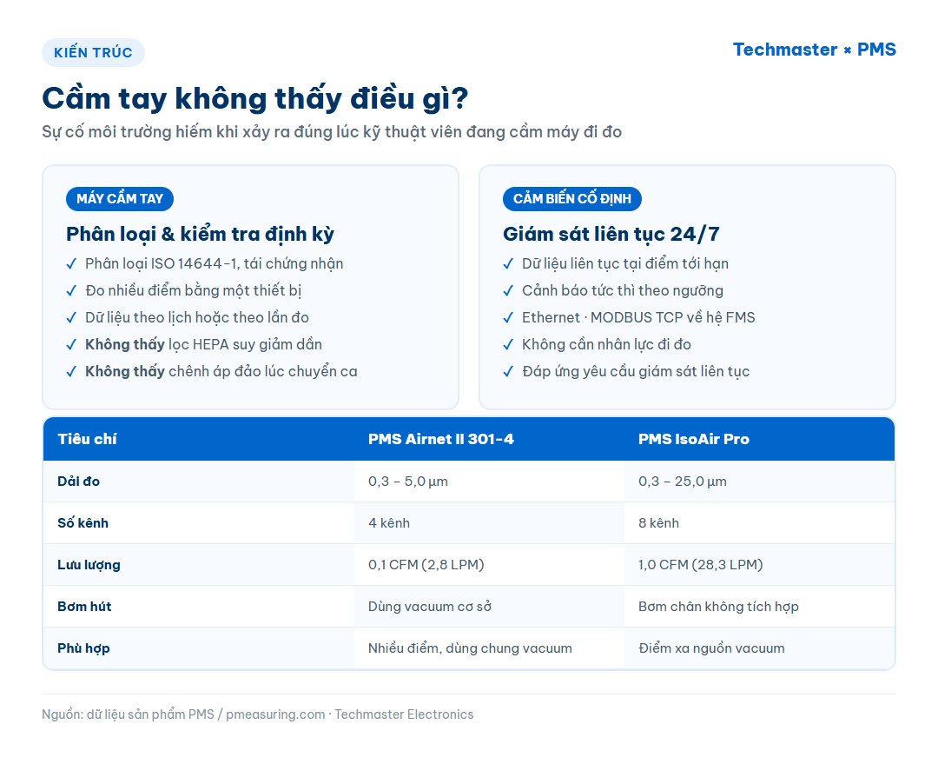This screenshot has width=938, height=764.
Task: Click checkmark beside 'Đáp ứng yêu cầu giám sát liên tục'
Action: point(508,372)
